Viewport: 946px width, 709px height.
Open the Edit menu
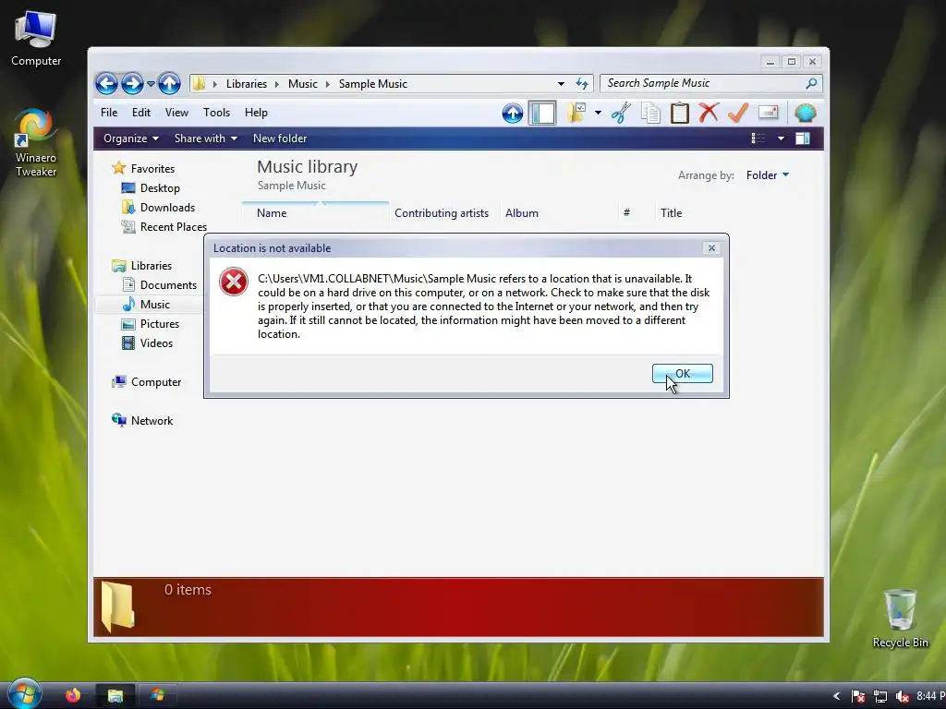141,113
